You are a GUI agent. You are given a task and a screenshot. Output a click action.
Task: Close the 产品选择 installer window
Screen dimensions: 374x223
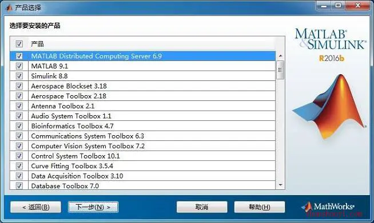357,6
